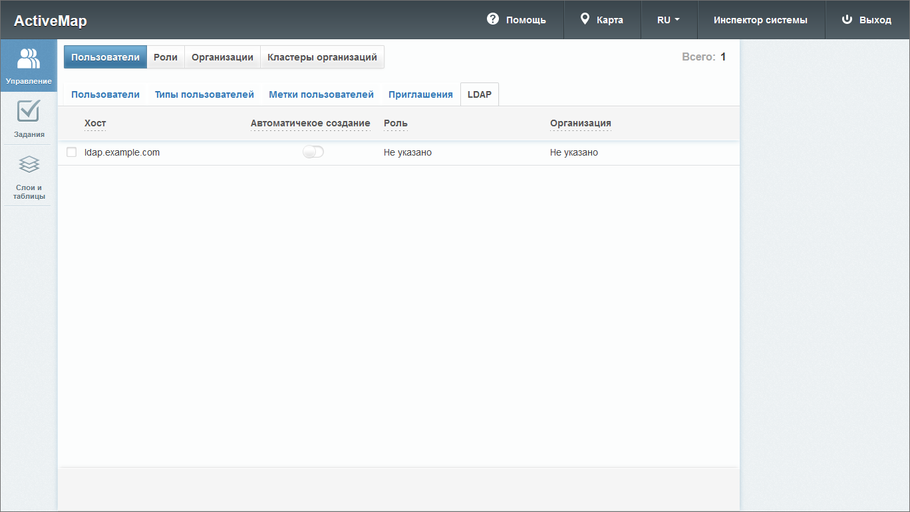Click the Выход power icon
Viewport: 910px width, 512px height.
click(x=847, y=19)
